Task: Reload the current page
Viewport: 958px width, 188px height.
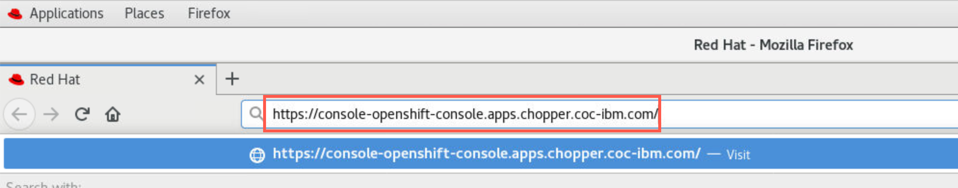Action: [x=82, y=114]
